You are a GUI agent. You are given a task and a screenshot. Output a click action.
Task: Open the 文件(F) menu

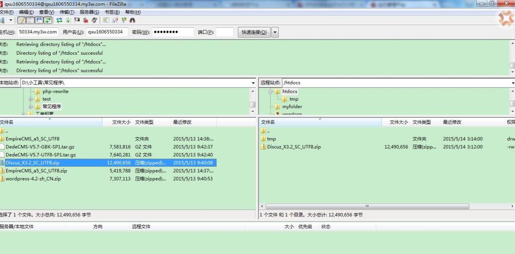(x=6, y=12)
